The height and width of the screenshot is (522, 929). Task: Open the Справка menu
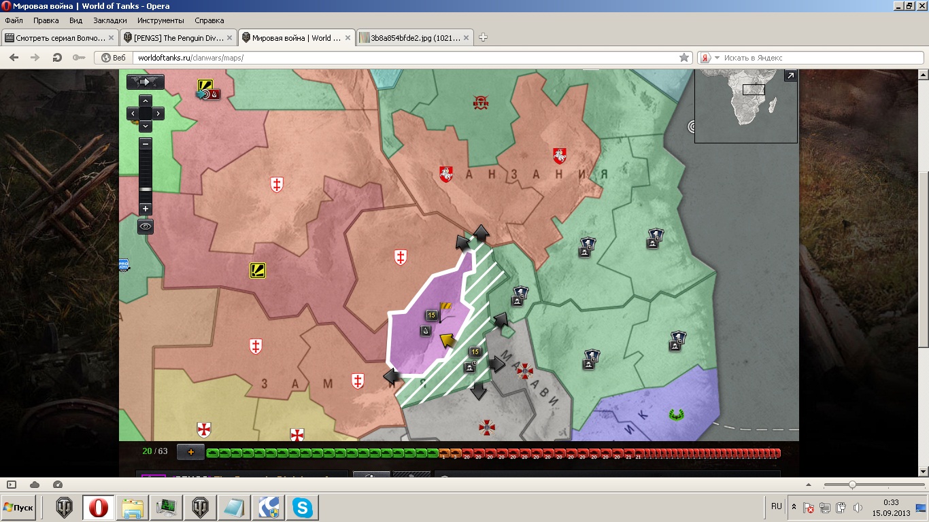pos(209,20)
